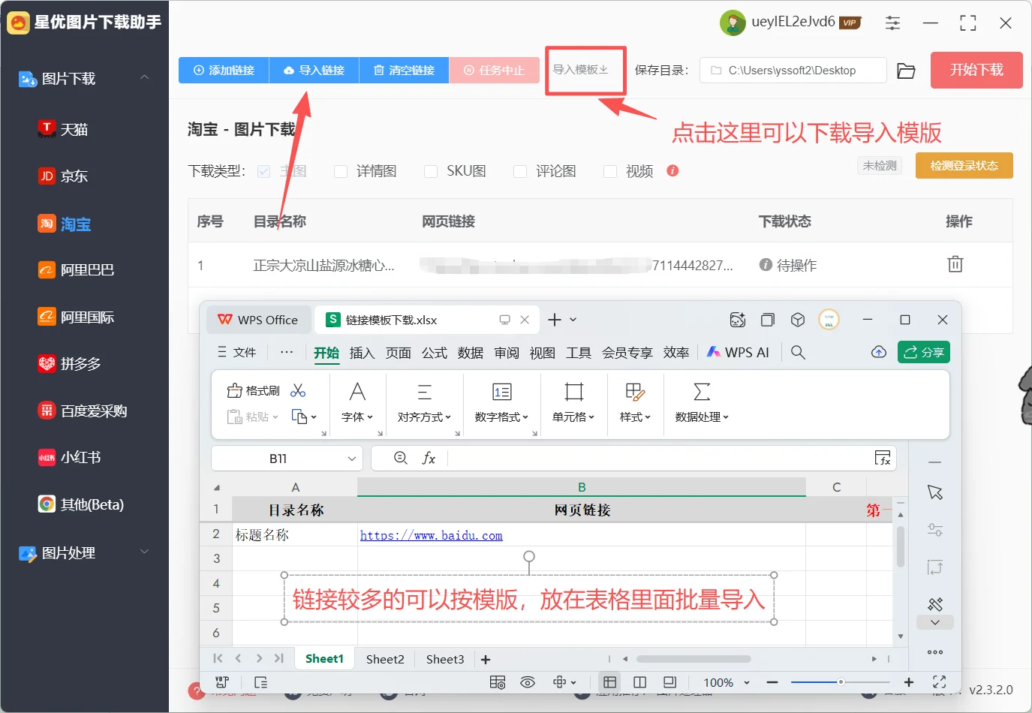Open the baidu.com hyperlink in cell B2

[431, 535]
